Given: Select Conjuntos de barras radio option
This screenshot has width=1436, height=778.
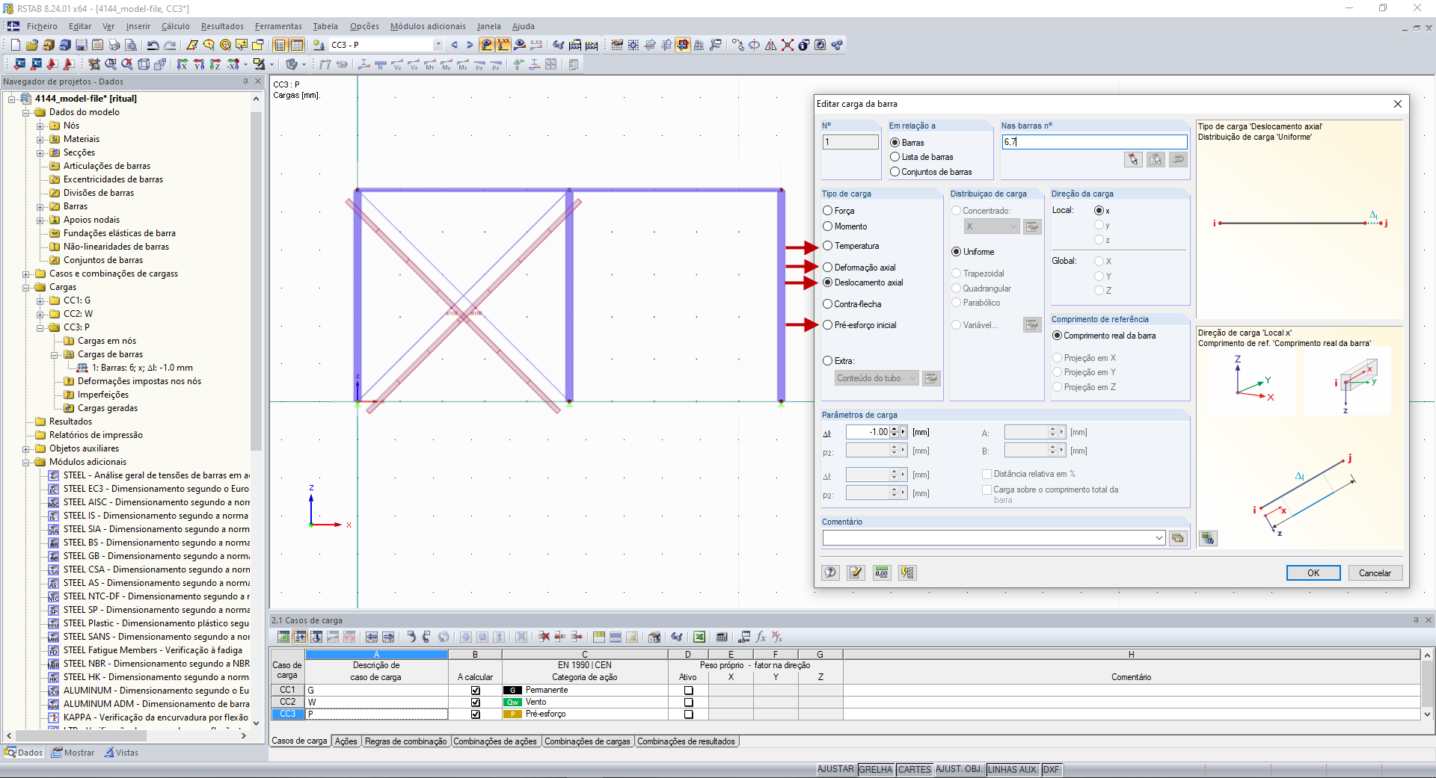Looking at the screenshot, I should (x=895, y=172).
